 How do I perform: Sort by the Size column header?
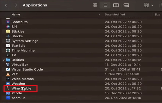[157, 15]
